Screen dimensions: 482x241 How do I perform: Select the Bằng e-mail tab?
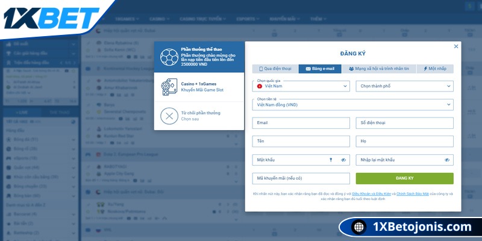click(320, 69)
